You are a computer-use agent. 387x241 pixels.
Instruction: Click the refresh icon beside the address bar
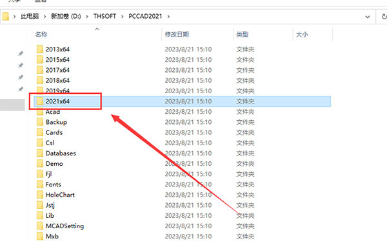tap(384, 17)
